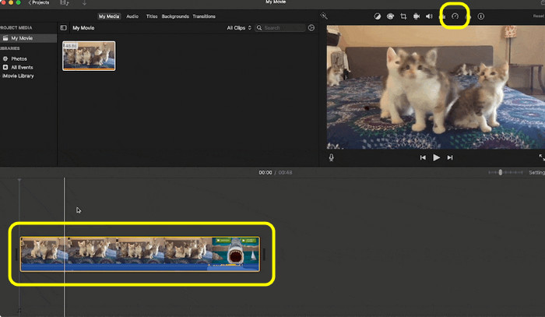Click the My Movie window title
545x317 pixels.
(276, 2)
